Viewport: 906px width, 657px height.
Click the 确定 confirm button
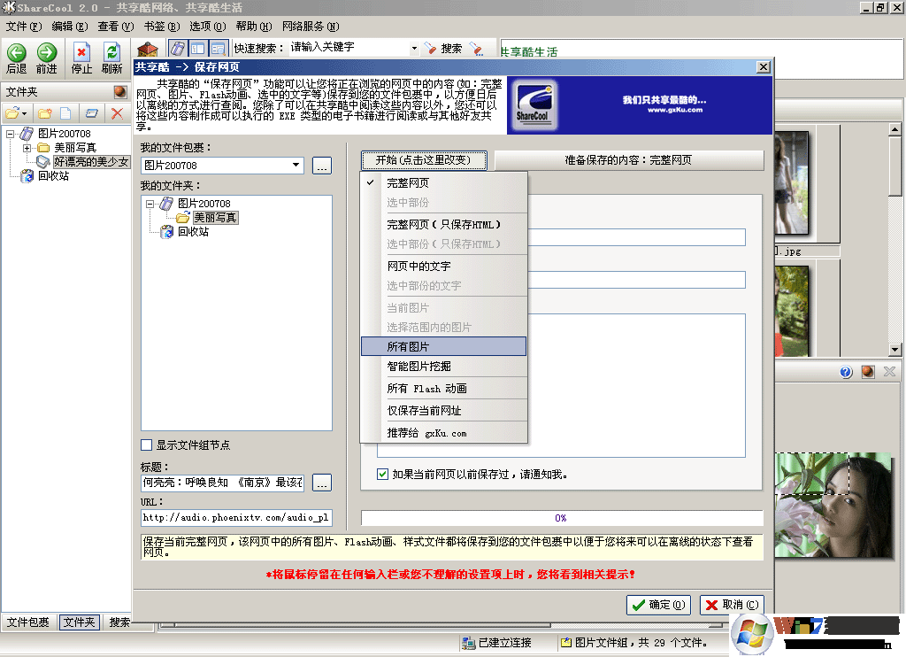coord(658,605)
